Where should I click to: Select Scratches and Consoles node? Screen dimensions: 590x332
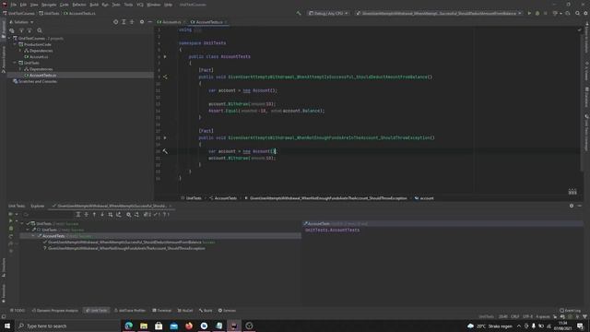(x=35, y=81)
